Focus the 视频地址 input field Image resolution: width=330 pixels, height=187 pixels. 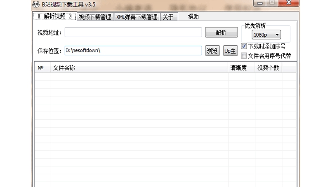click(133, 33)
